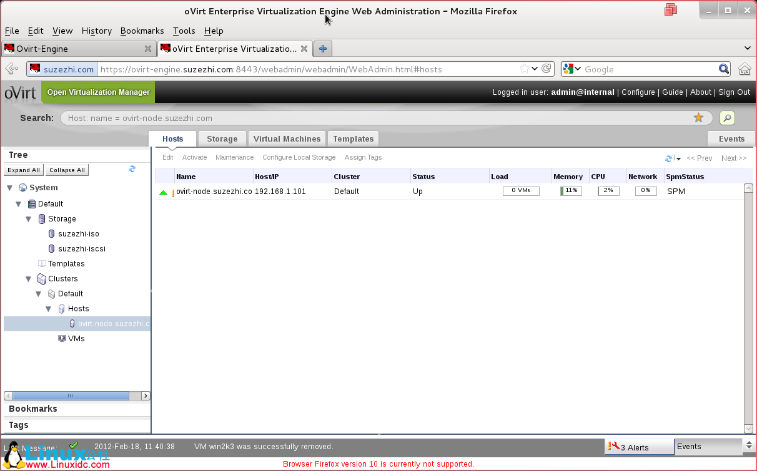Open the Events tab
757x471 pixels.
731,139
